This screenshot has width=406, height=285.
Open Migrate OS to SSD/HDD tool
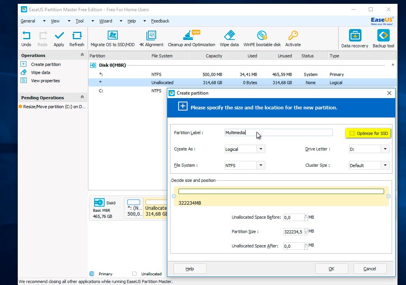[113, 36]
